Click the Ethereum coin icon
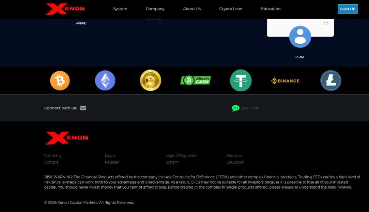The image size is (369, 212). coord(105,80)
